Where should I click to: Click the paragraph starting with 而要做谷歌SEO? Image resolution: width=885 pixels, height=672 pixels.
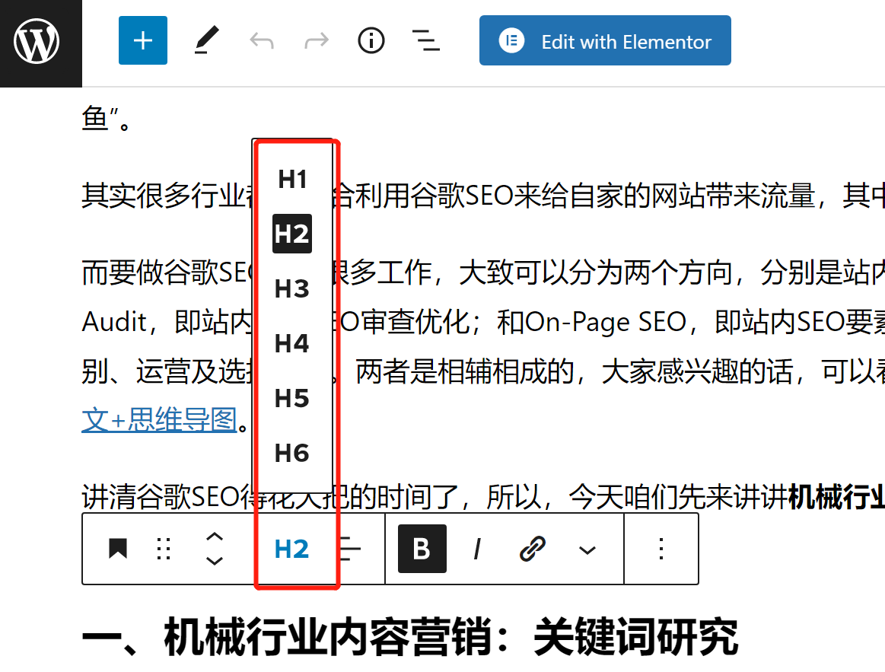point(483,346)
